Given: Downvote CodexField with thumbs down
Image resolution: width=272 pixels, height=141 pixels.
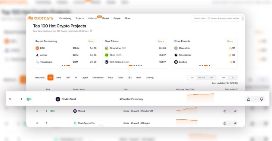Looking at the screenshot, I should [261, 99].
